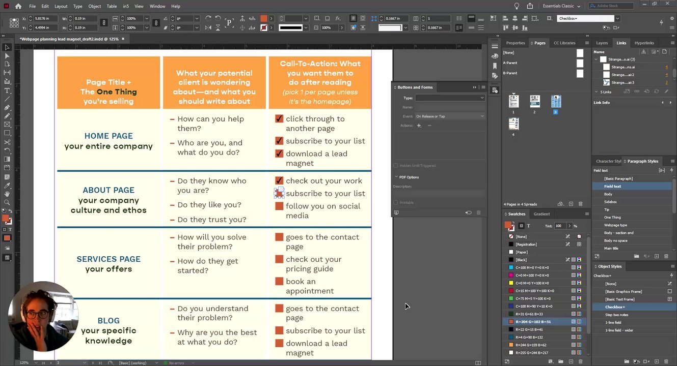
Task: Click the checked 'check out your work' checkbox
Action: point(279,181)
